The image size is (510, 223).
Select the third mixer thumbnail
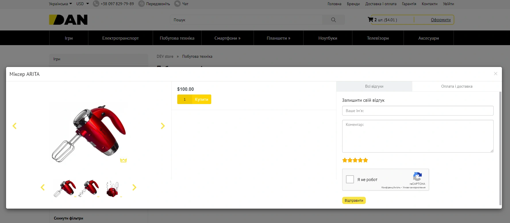click(112, 189)
